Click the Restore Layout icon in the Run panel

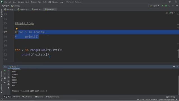coord(5,78)
